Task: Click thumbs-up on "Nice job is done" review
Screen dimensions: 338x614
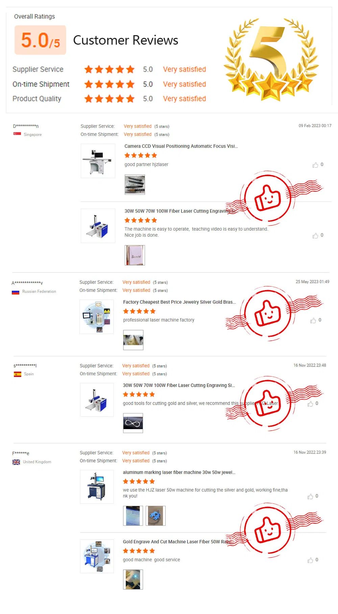Action: tap(315, 236)
